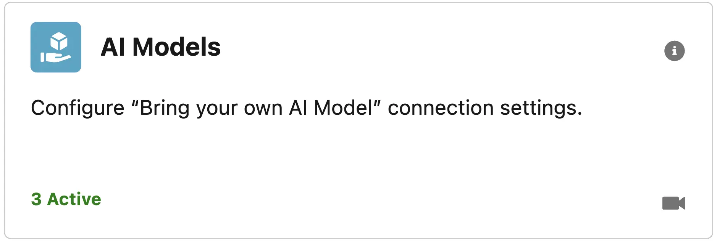Click the "Bring your own AI Model" description
This screenshot has width=717, height=244.
(x=306, y=108)
